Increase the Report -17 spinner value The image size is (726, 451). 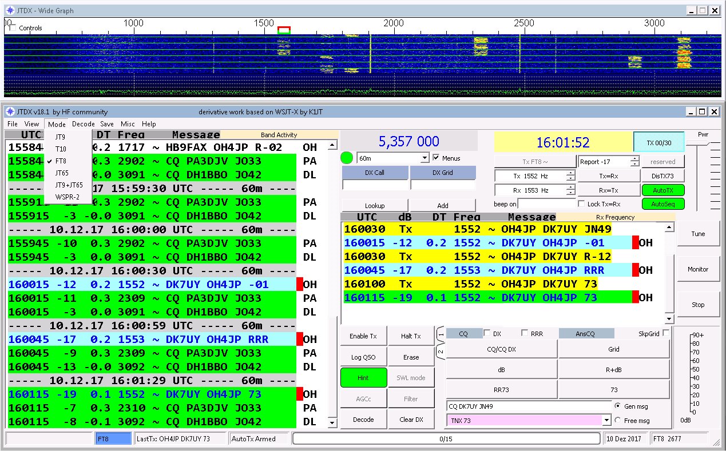634,159
